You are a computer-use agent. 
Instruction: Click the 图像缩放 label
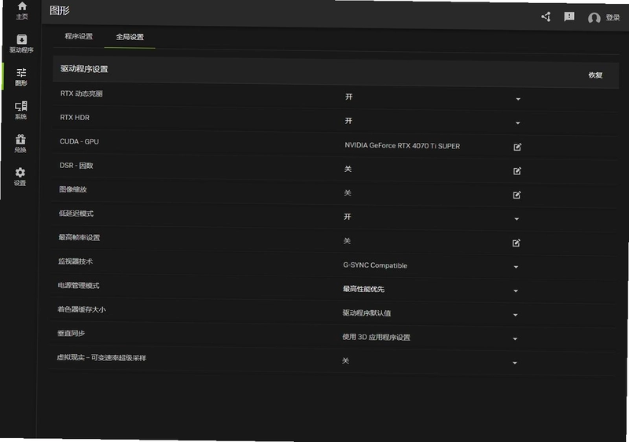click(x=73, y=189)
